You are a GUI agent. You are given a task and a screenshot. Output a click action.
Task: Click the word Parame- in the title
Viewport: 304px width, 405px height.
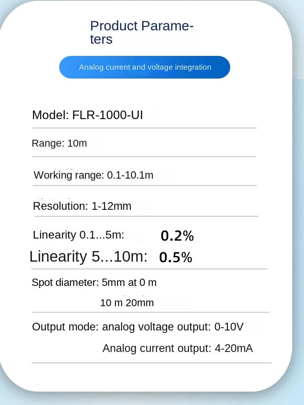[167, 26]
